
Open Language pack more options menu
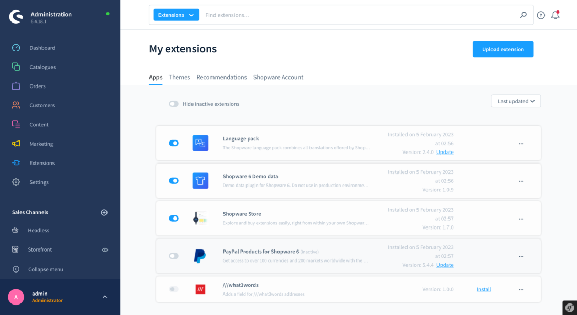[x=521, y=144]
